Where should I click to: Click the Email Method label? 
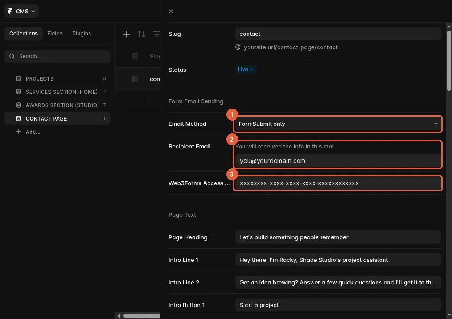pyautogui.click(x=187, y=124)
